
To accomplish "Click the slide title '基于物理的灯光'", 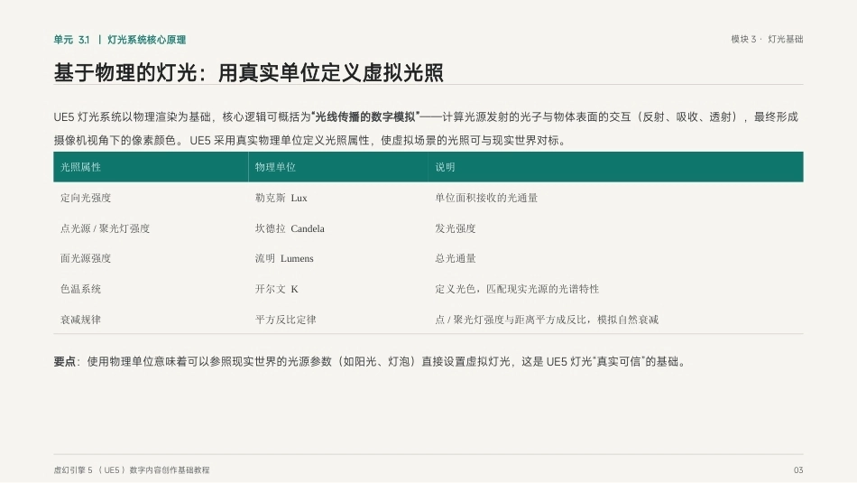I will click(125, 73).
